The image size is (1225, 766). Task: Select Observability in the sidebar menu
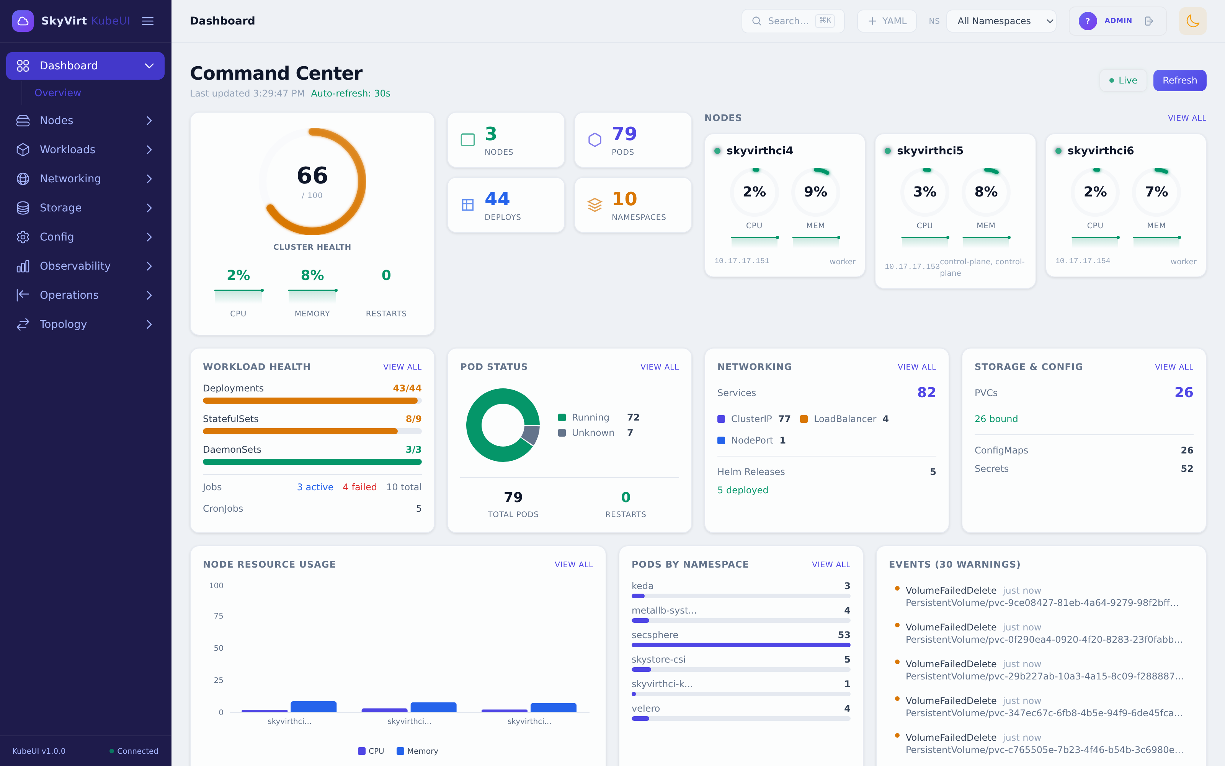pos(85,266)
